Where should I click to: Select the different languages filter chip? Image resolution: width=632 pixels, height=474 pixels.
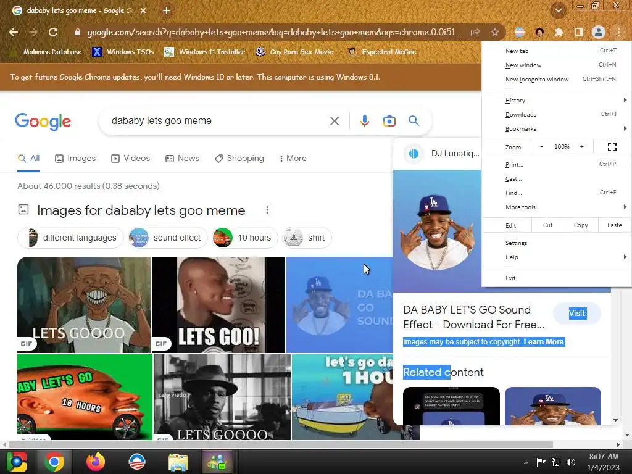point(70,238)
